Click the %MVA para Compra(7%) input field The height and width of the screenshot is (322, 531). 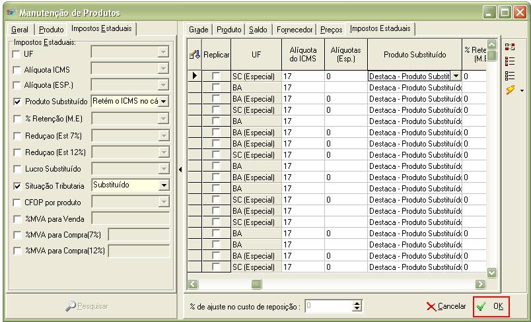139,234
